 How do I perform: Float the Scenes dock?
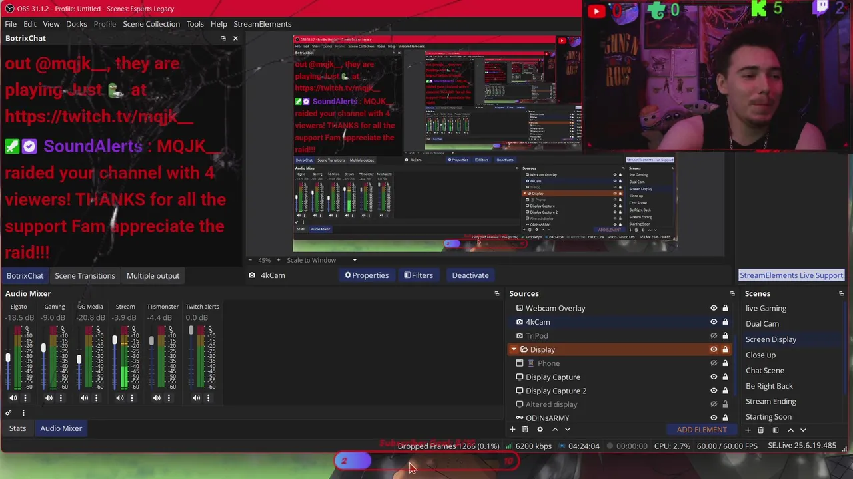[841, 293]
